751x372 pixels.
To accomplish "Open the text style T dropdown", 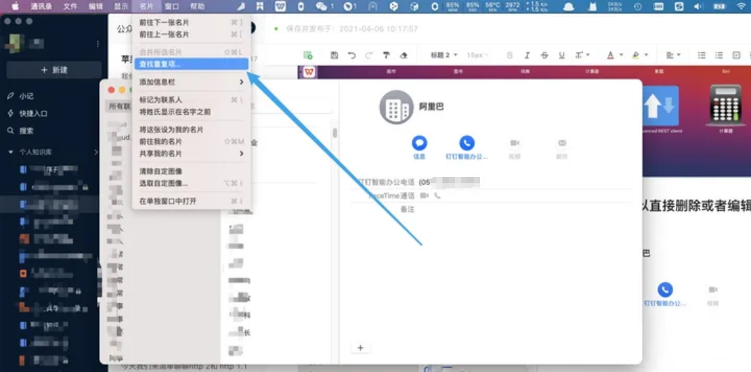I will coord(582,55).
